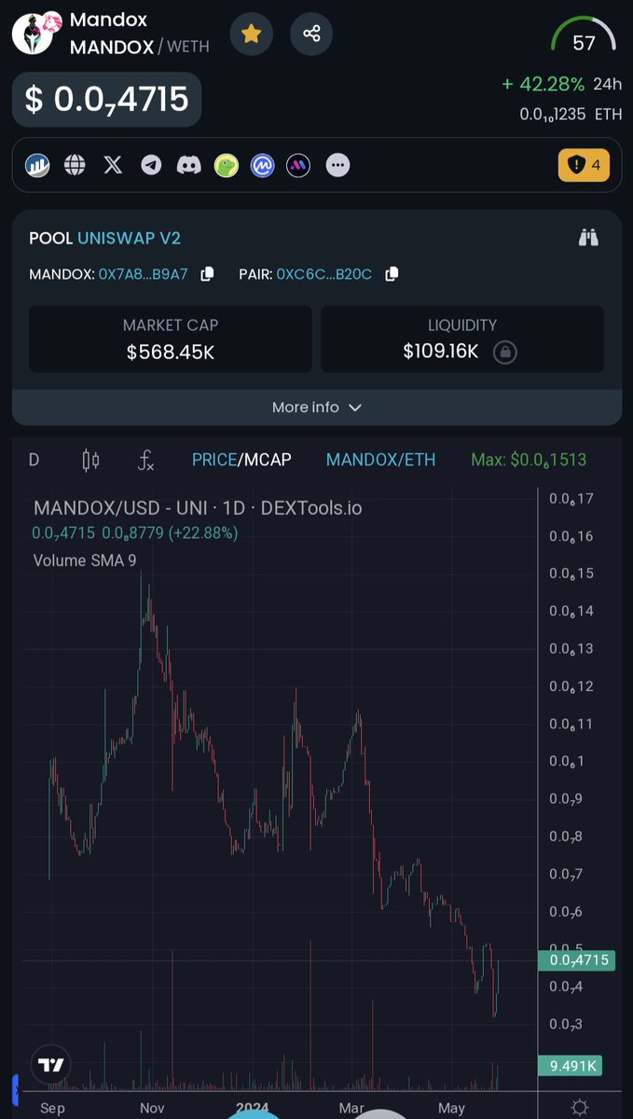Open the Telegram channel icon
Image resolution: width=633 pixels, height=1119 pixels.
tap(151, 165)
